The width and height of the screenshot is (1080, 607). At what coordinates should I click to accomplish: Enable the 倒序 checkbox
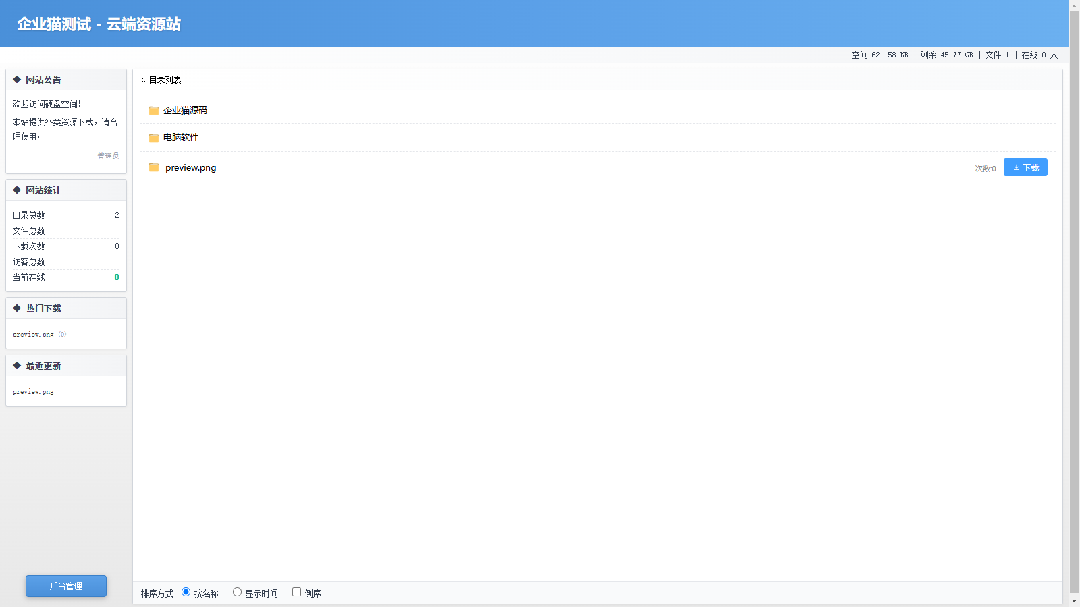tap(296, 592)
